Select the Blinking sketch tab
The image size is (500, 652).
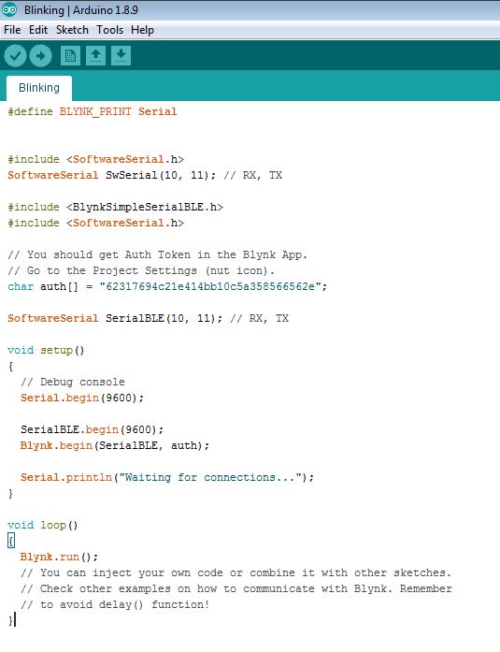click(x=39, y=88)
